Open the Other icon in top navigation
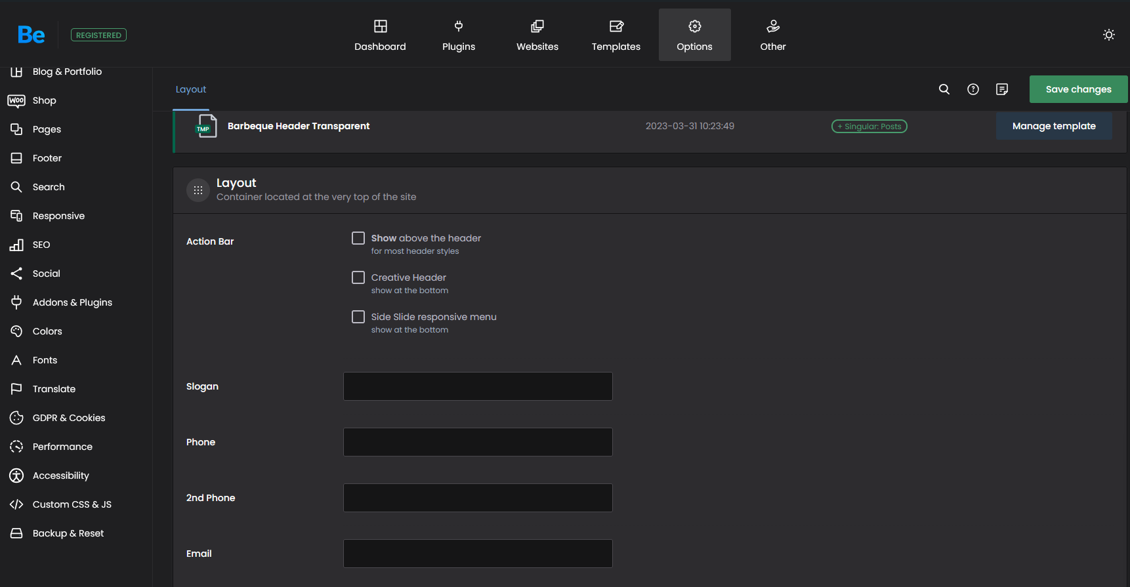 tap(773, 26)
